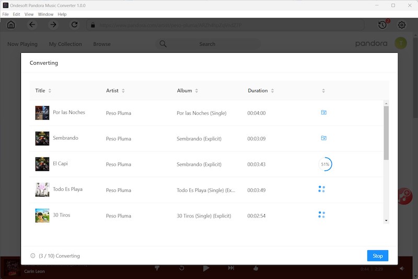The height and width of the screenshot is (279, 418).
Task: Click the '30 Tiros (Single) (Explicit)' album text
Action: click(204, 216)
